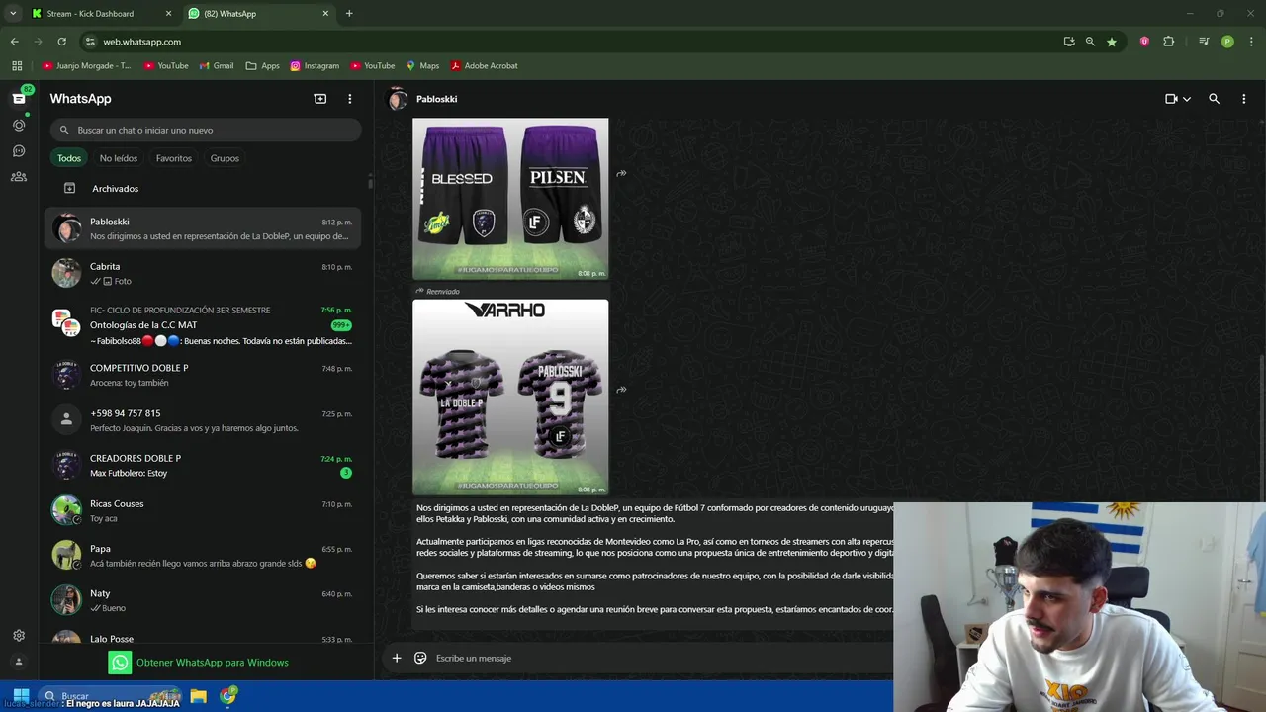Open the Ricas Couses chat
This screenshot has height=712, width=1266.
[203, 510]
